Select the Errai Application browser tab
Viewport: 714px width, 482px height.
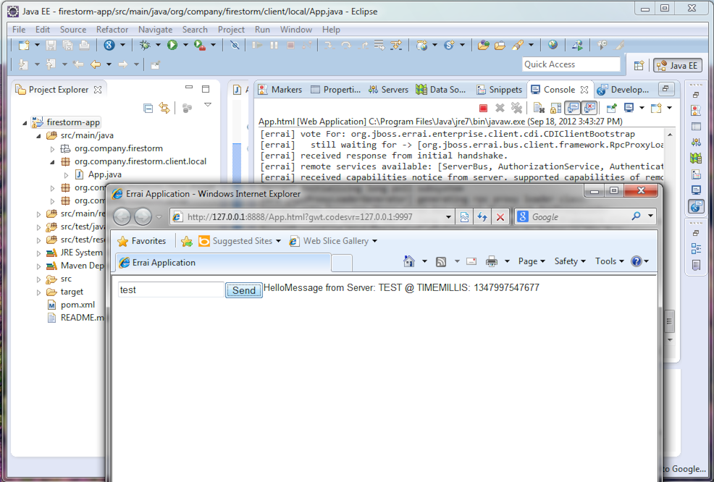222,263
